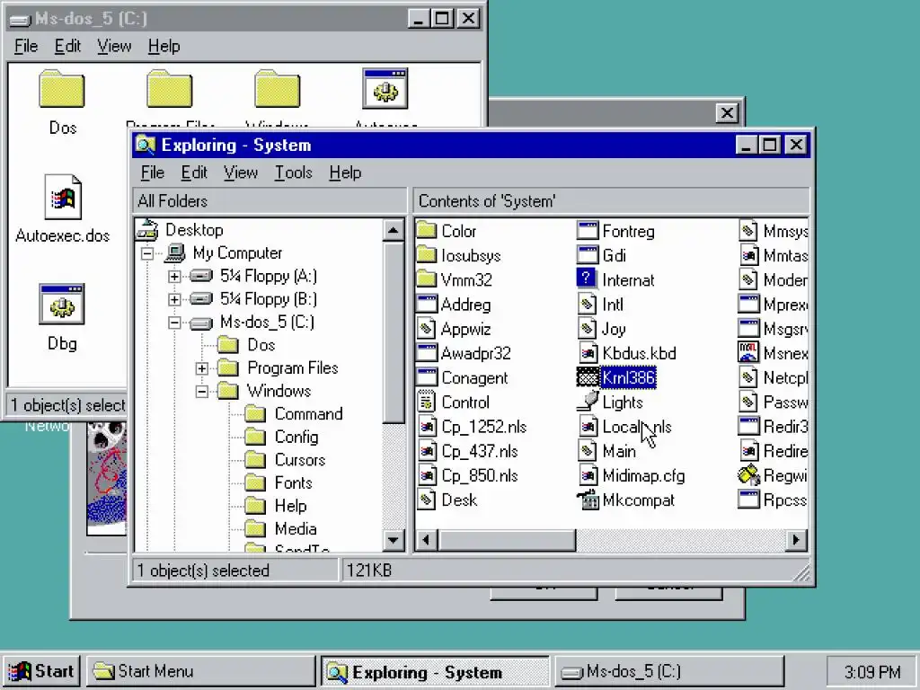Click the Start button

click(41, 671)
